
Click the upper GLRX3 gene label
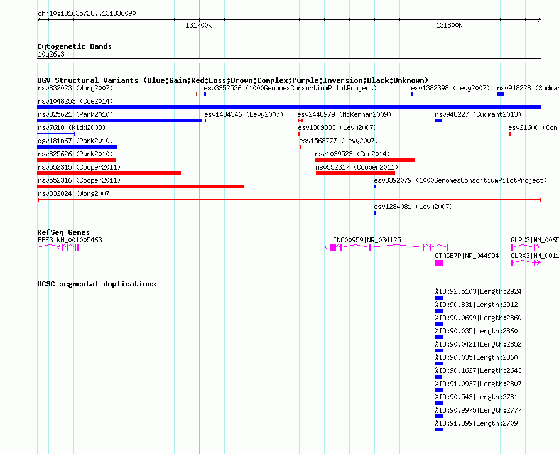[x=535, y=240]
